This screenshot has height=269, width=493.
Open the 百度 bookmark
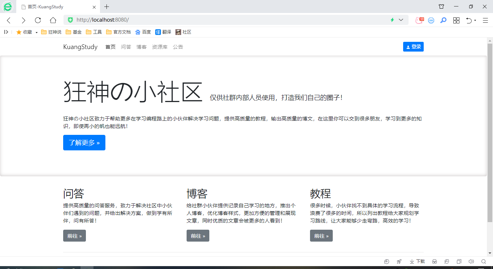point(143,32)
